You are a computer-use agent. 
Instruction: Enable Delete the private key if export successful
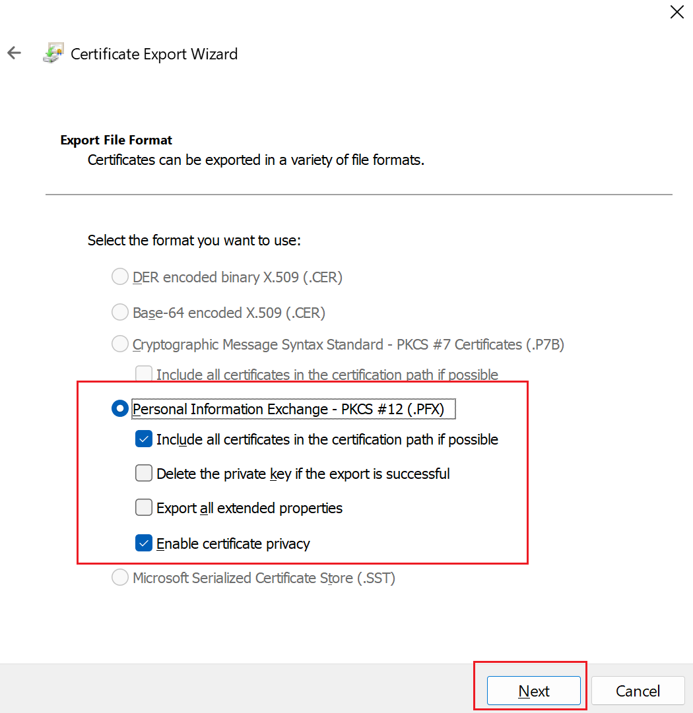tap(144, 474)
